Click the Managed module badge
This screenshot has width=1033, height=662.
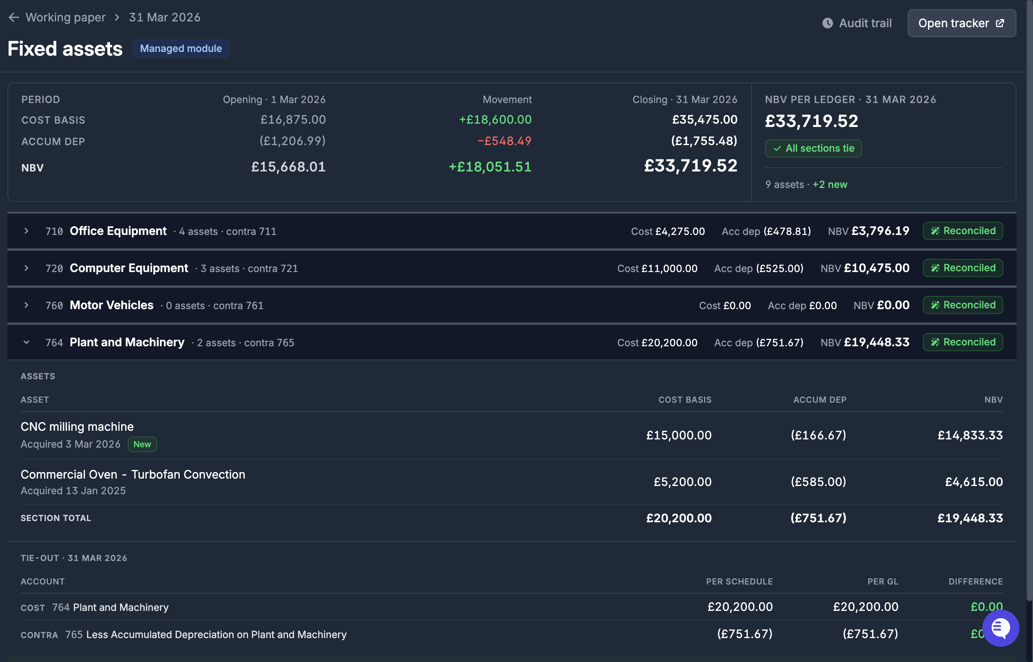tap(181, 49)
